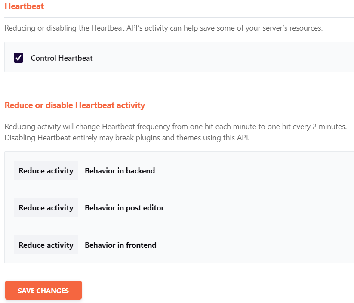Click the Heartbeat section heading
354x303 pixels.
tap(24, 6)
